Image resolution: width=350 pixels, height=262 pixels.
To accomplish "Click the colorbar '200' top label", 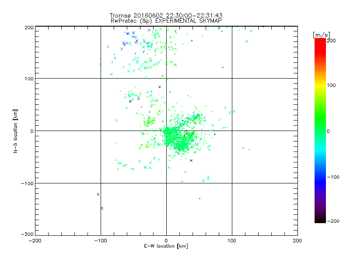I will [331, 41].
